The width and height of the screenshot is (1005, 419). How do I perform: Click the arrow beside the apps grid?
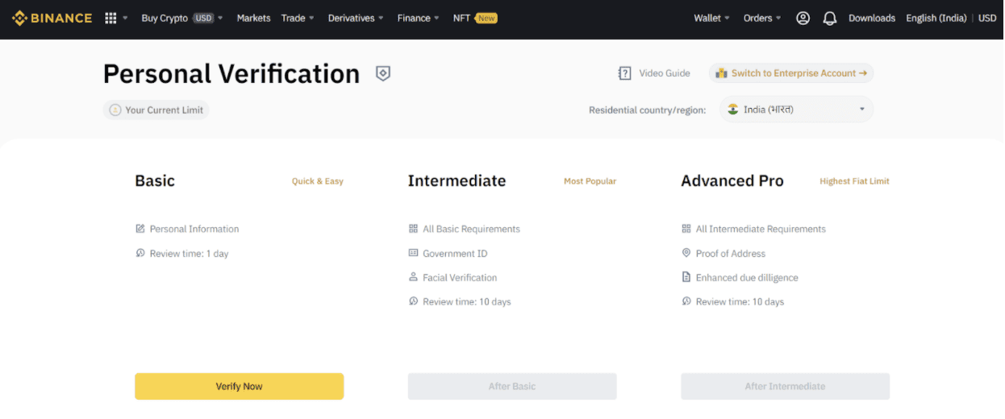click(x=125, y=19)
